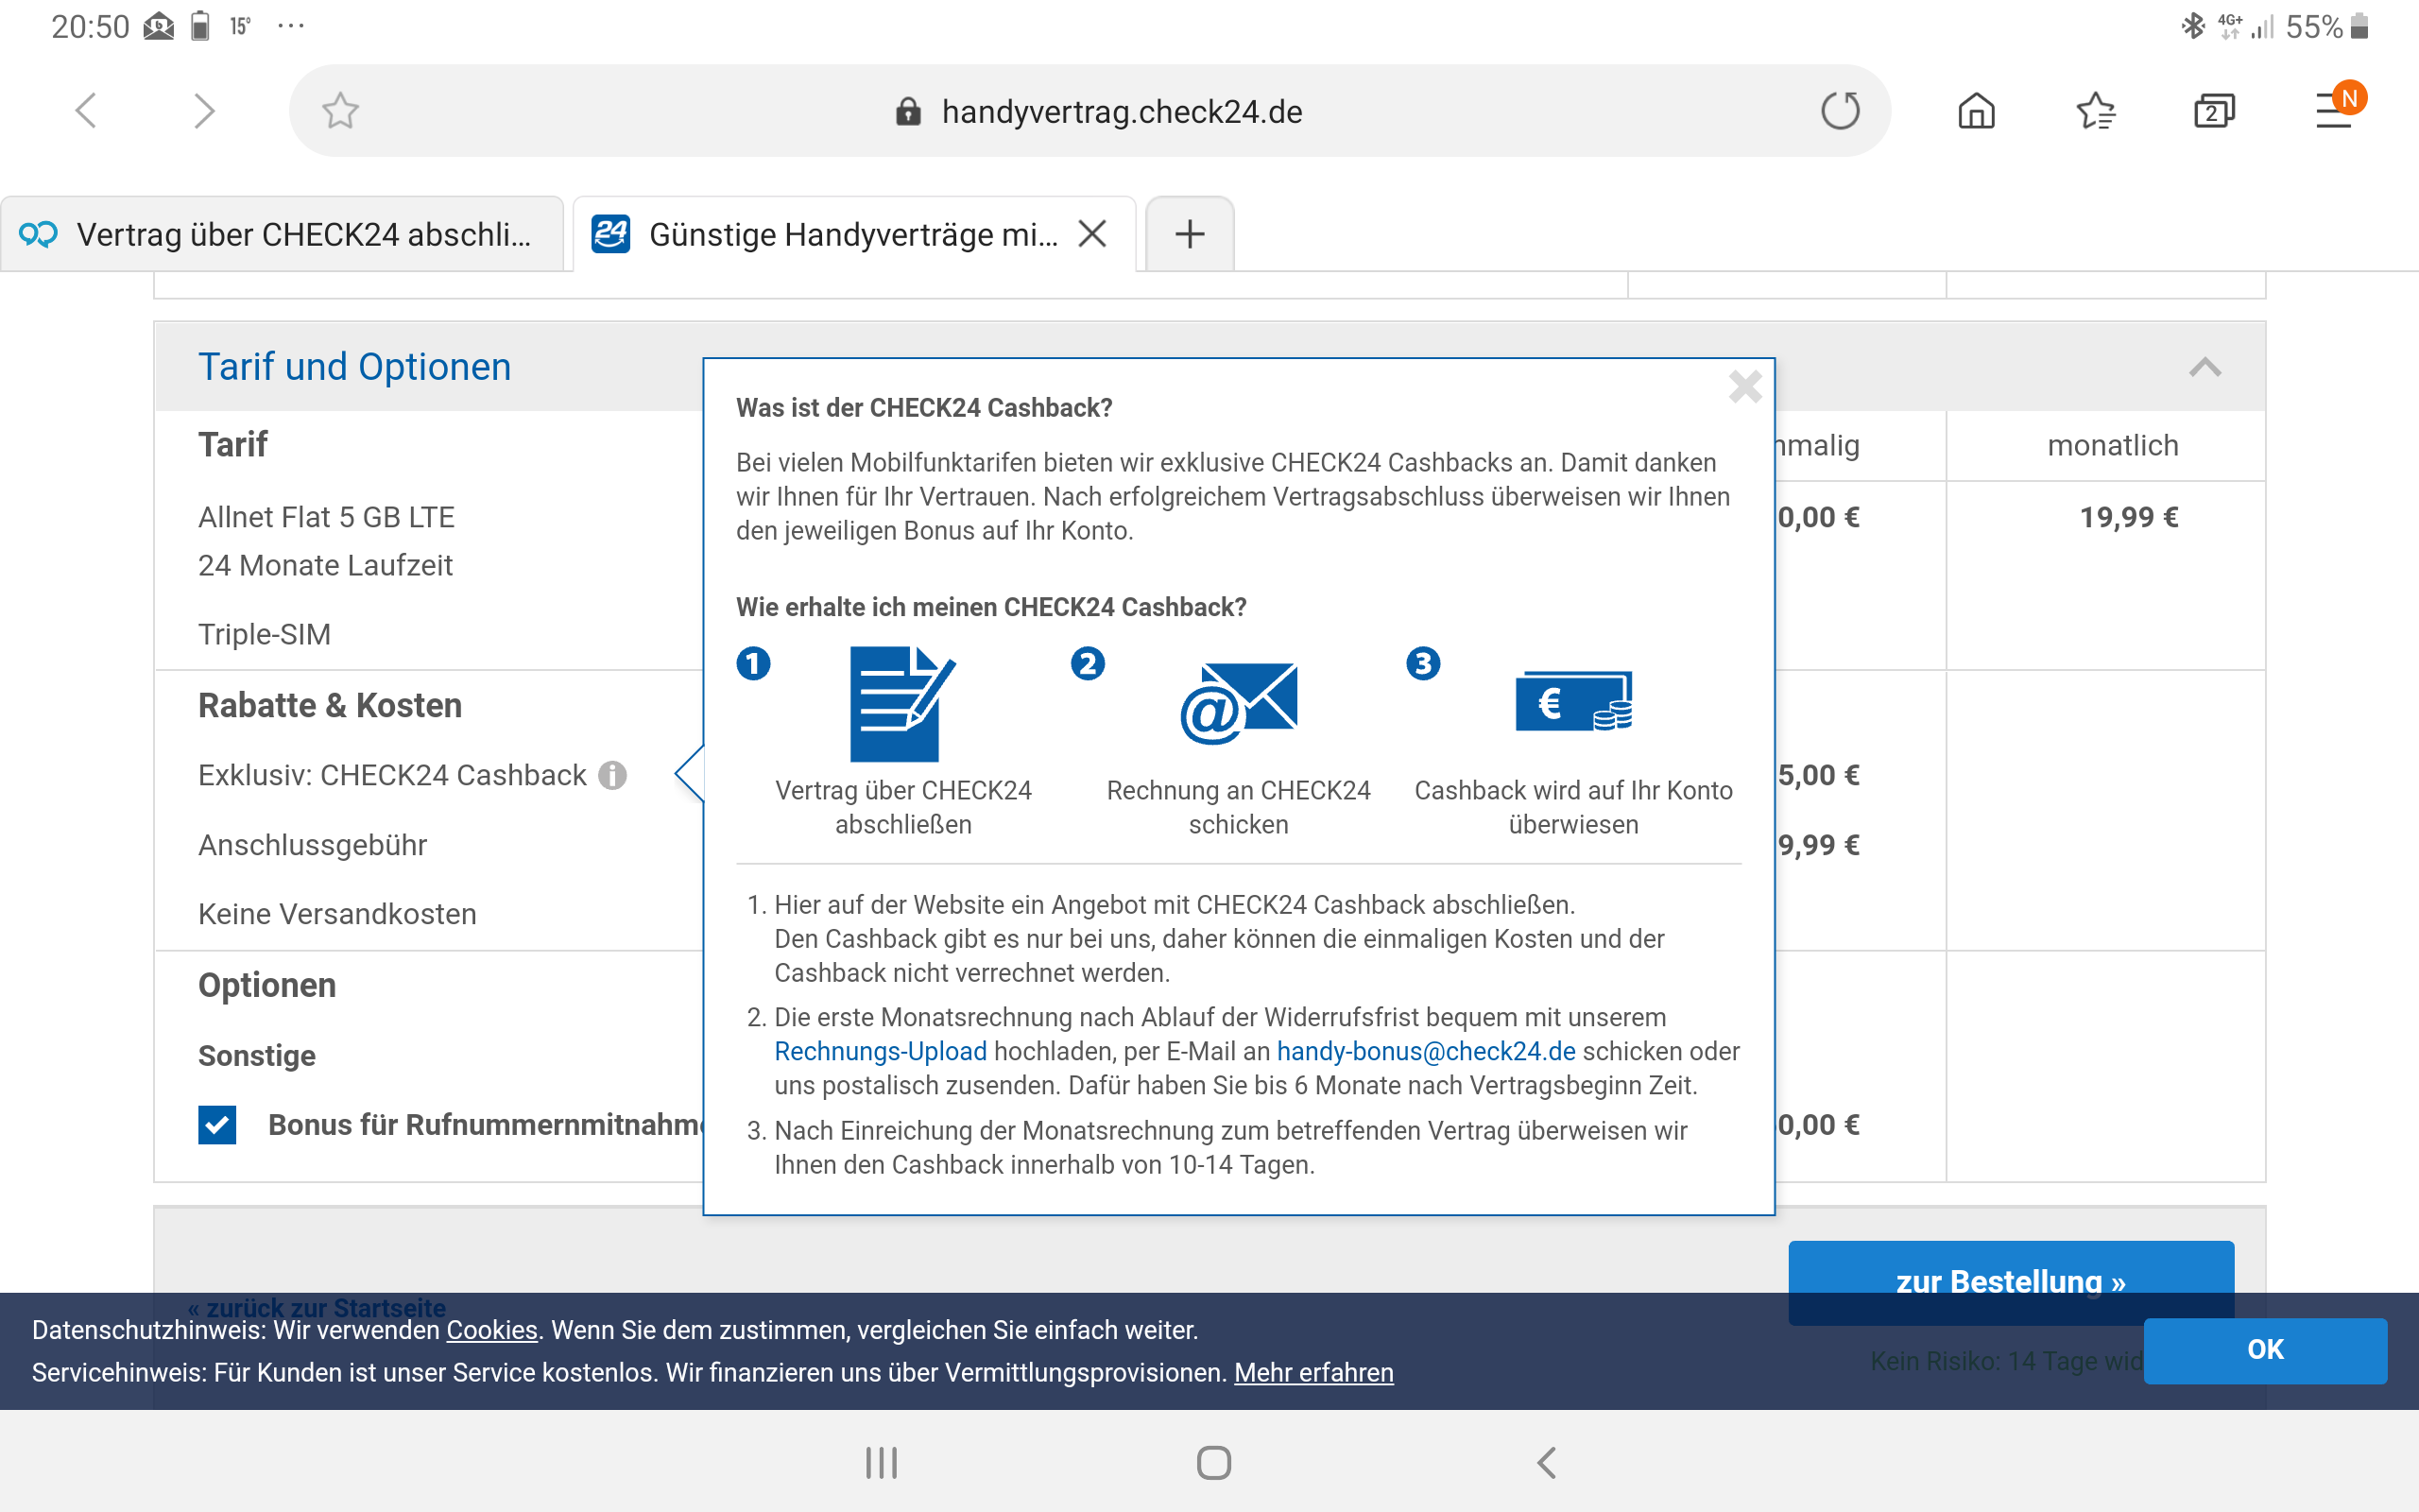Close the Günstige Handyverträge tab
Image resolution: width=2419 pixels, height=1512 pixels.
point(1092,234)
